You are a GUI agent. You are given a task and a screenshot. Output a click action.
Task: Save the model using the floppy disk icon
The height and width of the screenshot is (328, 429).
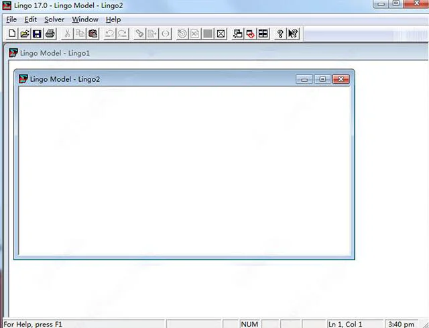coord(37,34)
